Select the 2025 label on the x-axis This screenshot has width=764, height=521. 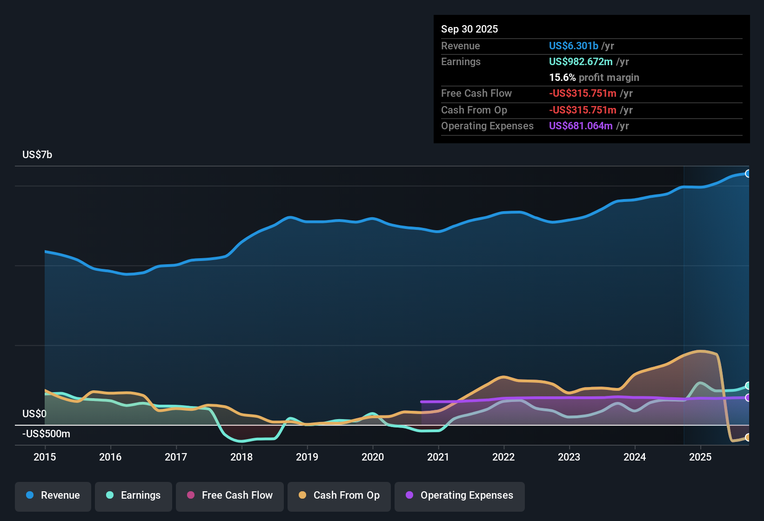[700, 457]
